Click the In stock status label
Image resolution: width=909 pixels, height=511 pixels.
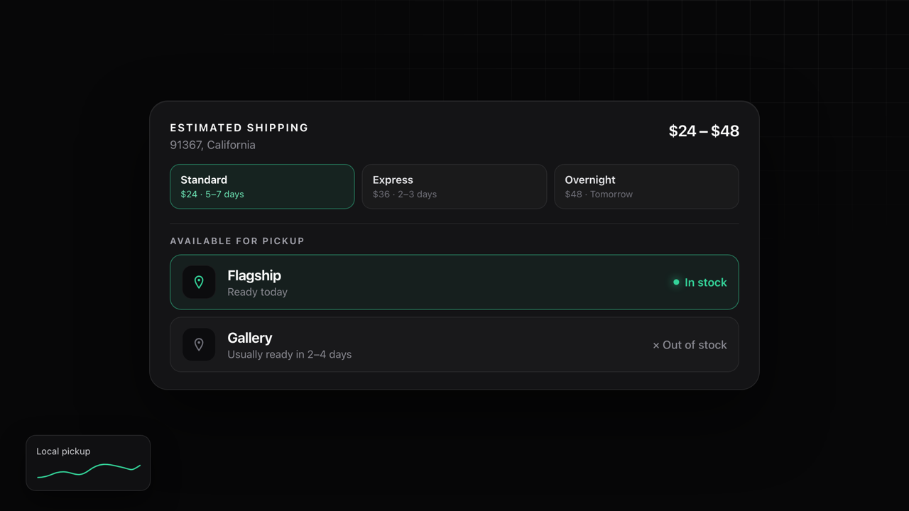(x=700, y=282)
